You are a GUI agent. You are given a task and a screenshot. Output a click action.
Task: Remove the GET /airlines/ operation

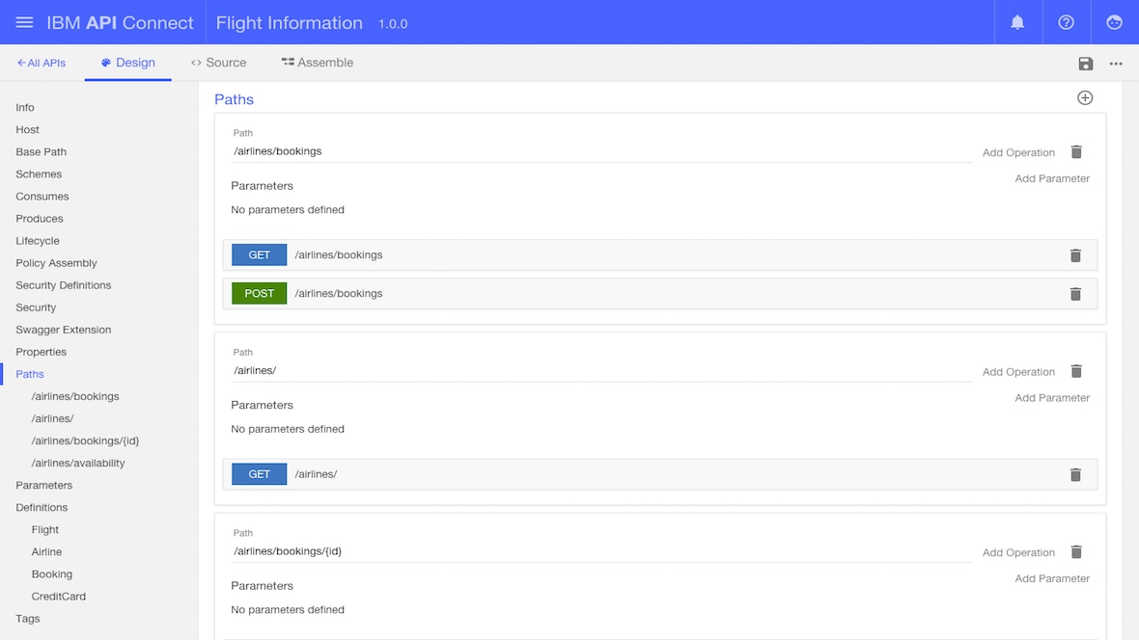pos(1075,474)
